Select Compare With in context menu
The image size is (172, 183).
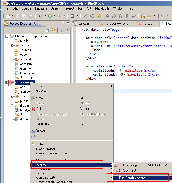72,178
